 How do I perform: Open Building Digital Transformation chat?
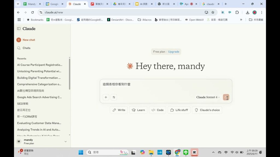[39, 78]
